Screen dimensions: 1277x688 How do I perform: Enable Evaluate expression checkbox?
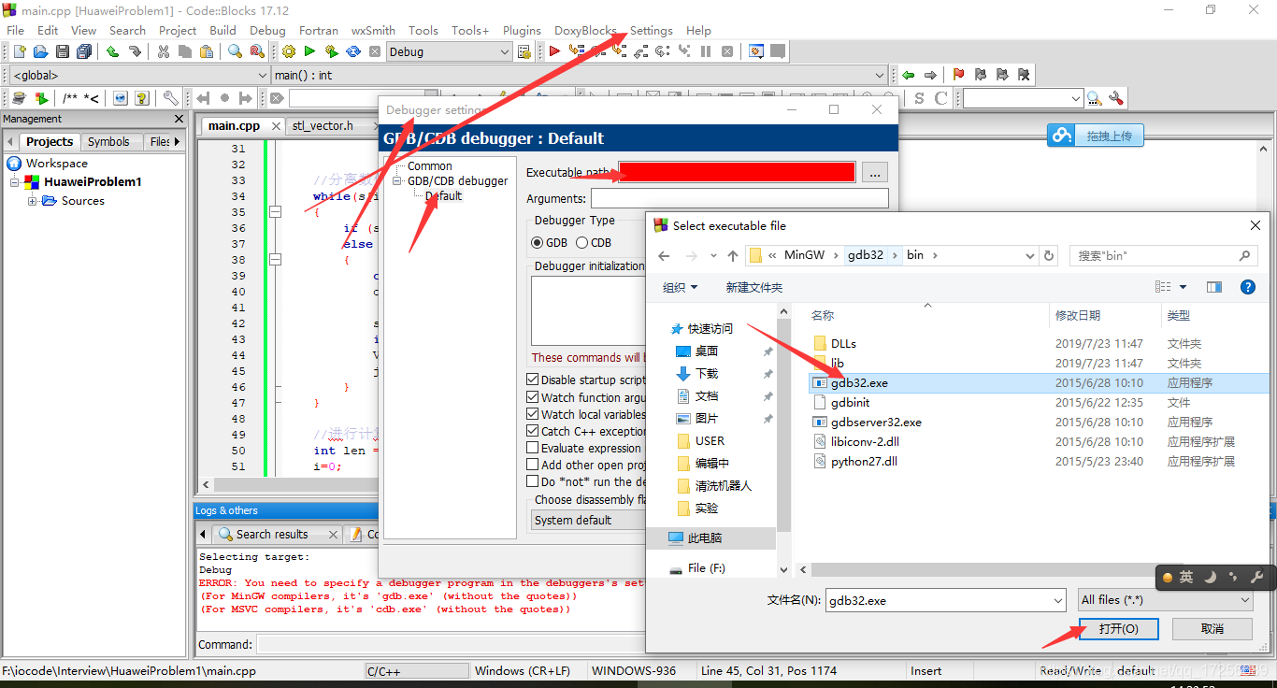533,448
